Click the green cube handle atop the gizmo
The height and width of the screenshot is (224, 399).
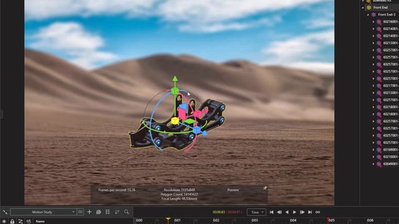[x=175, y=91]
